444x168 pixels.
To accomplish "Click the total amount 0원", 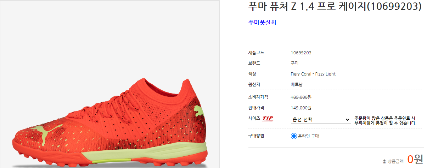I will [415, 159].
